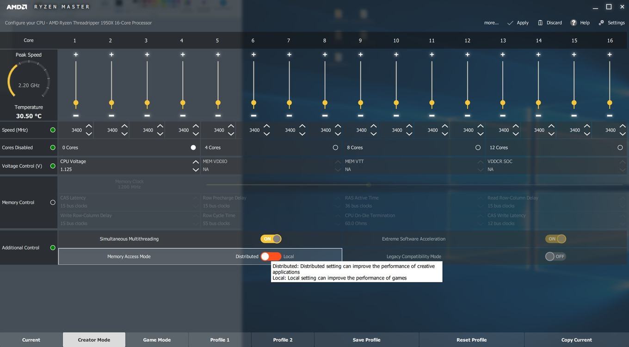Open the Profile 1 tab
The height and width of the screenshot is (347, 629).
tap(220, 340)
